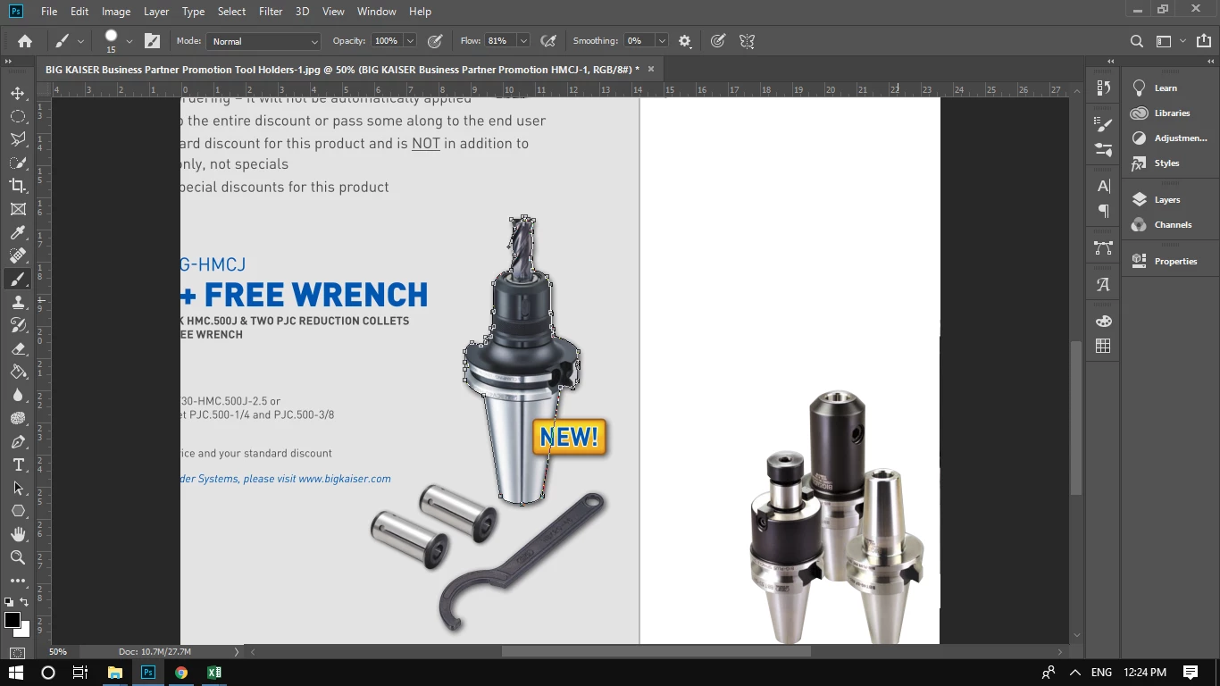Image resolution: width=1220 pixels, height=686 pixels.
Task: Toggle pressure for opacity
Action: (435, 41)
